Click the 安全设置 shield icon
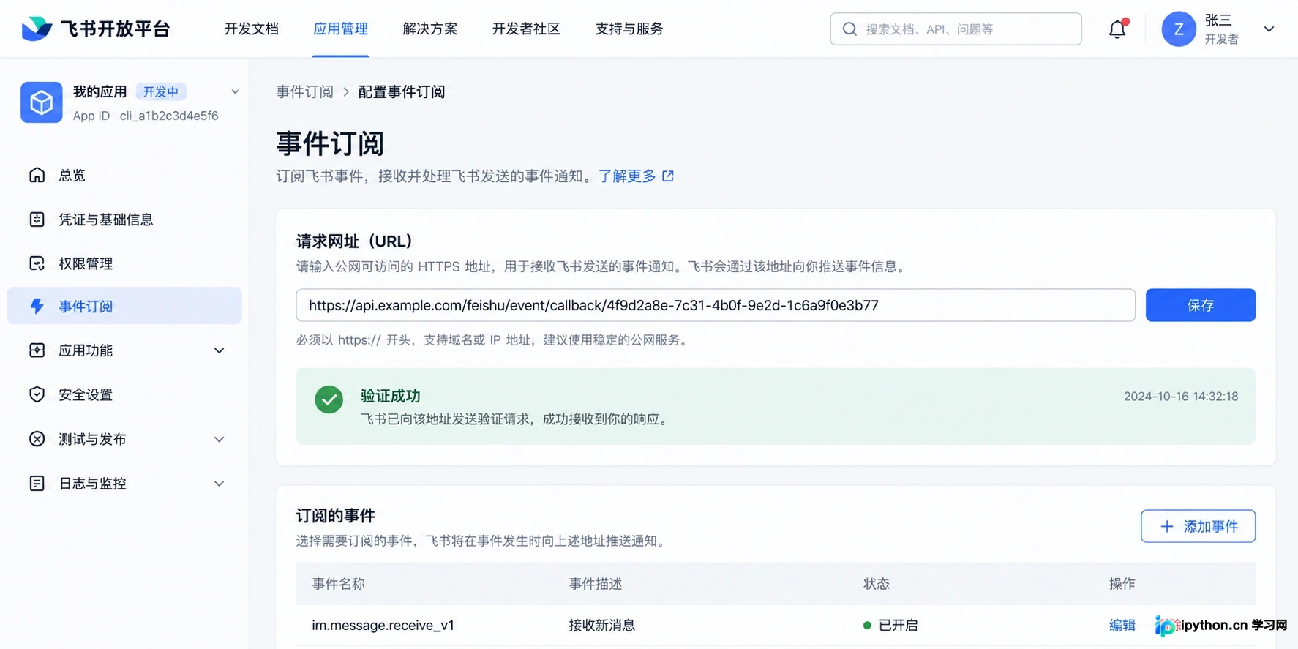This screenshot has height=649, width=1298. pos(37,394)
